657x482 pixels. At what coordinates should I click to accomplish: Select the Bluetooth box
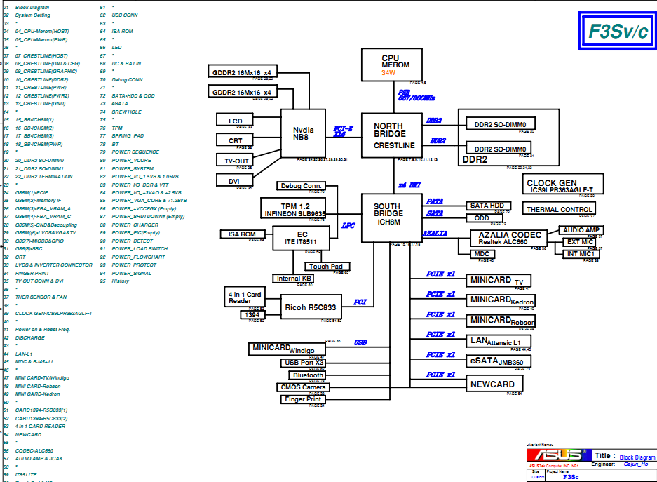[307, 375]
